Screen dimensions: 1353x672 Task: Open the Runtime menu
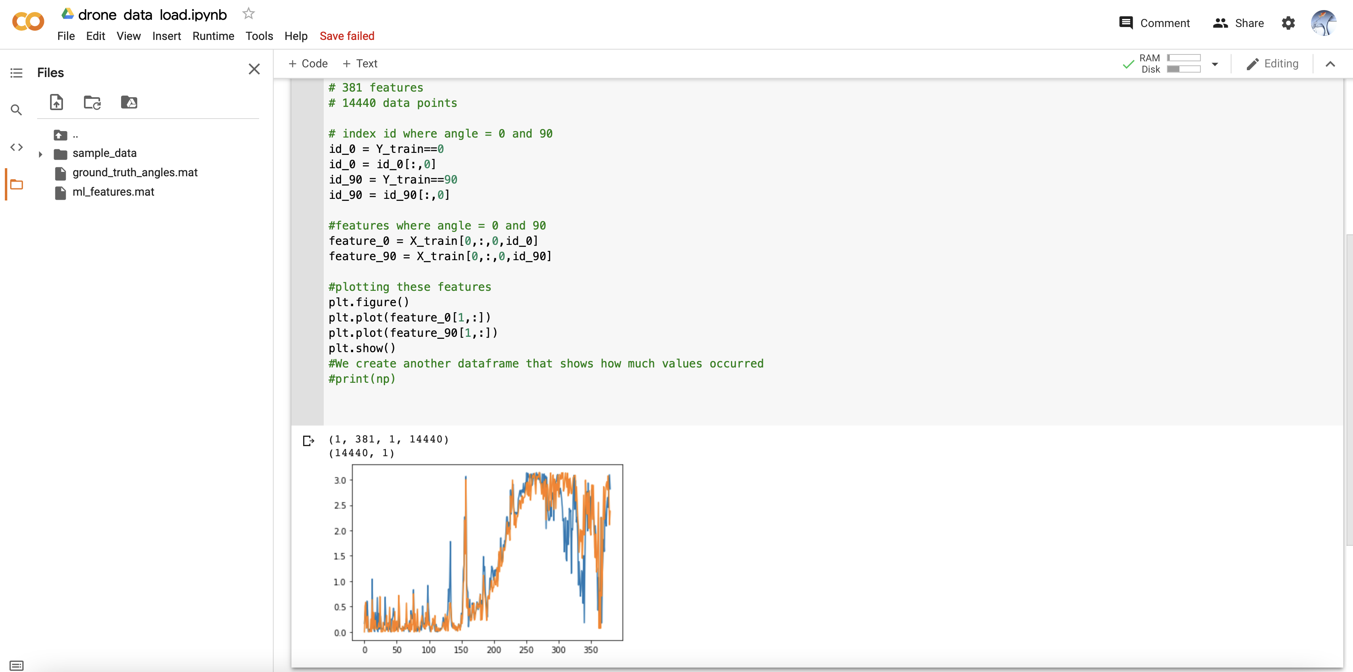point(213,36)
